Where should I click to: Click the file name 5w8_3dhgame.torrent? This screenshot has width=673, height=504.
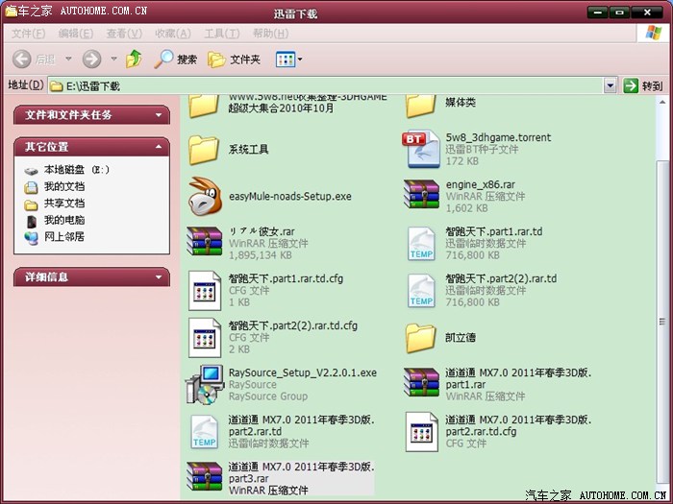(x=498, y=137)
